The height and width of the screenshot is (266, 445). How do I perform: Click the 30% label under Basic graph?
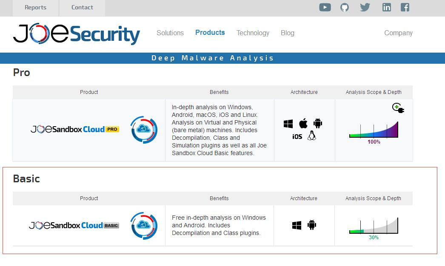[x=374, y=238]
